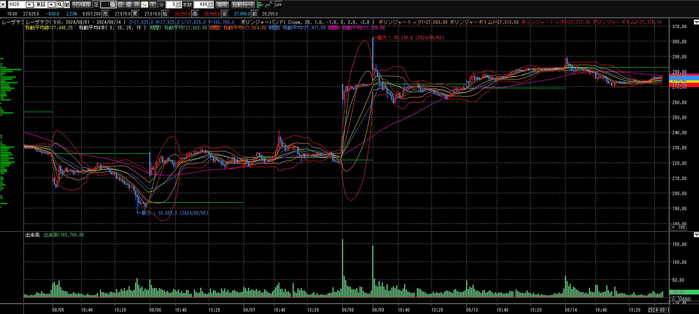Open the stock code 6920 dropdown
Image resolution: width=699 pixels, height=314 pixels.
pos(29,5)
